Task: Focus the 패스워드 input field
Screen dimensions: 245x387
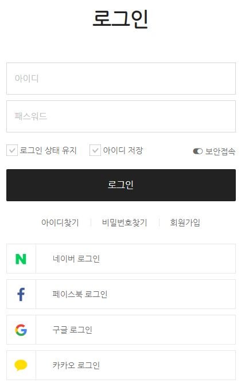Action: pyautogui.click(x=121, y=116)
